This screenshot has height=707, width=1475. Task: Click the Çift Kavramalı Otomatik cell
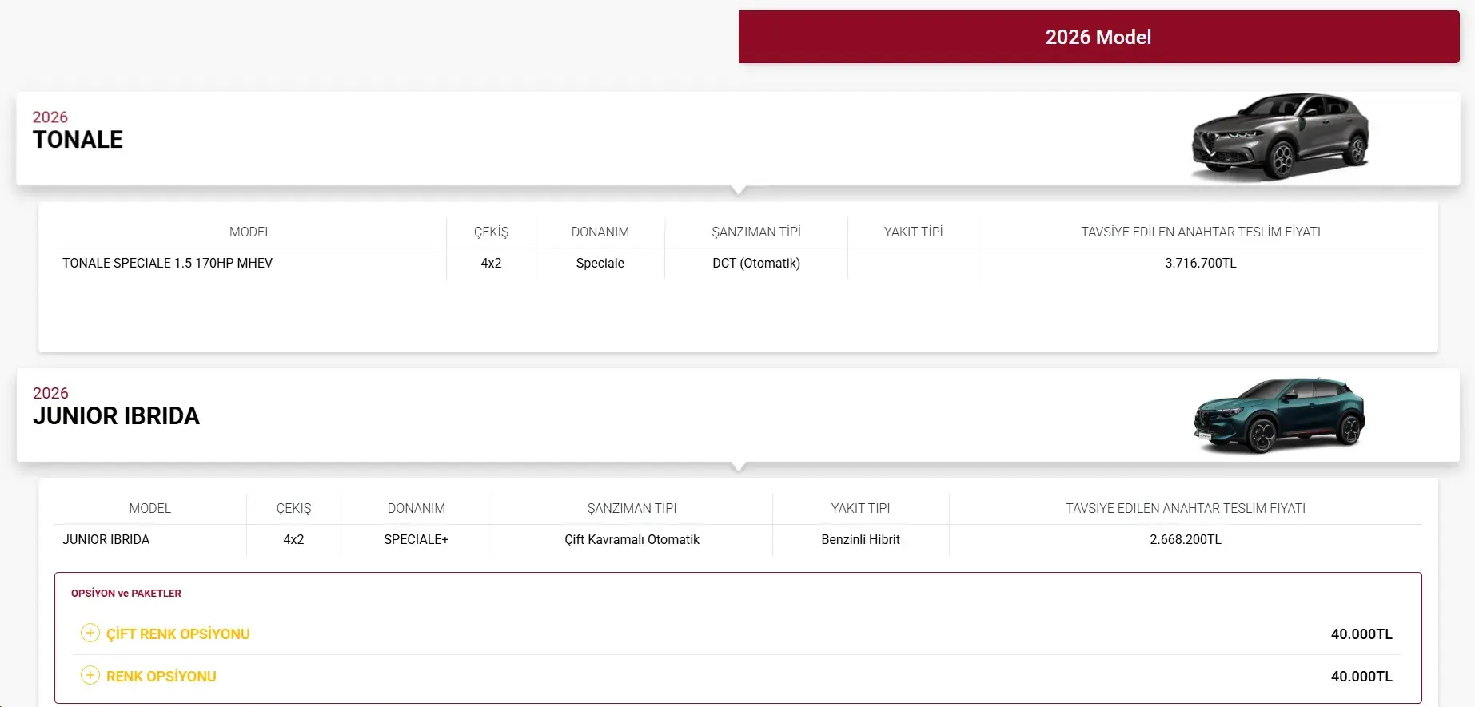[632, 539]
